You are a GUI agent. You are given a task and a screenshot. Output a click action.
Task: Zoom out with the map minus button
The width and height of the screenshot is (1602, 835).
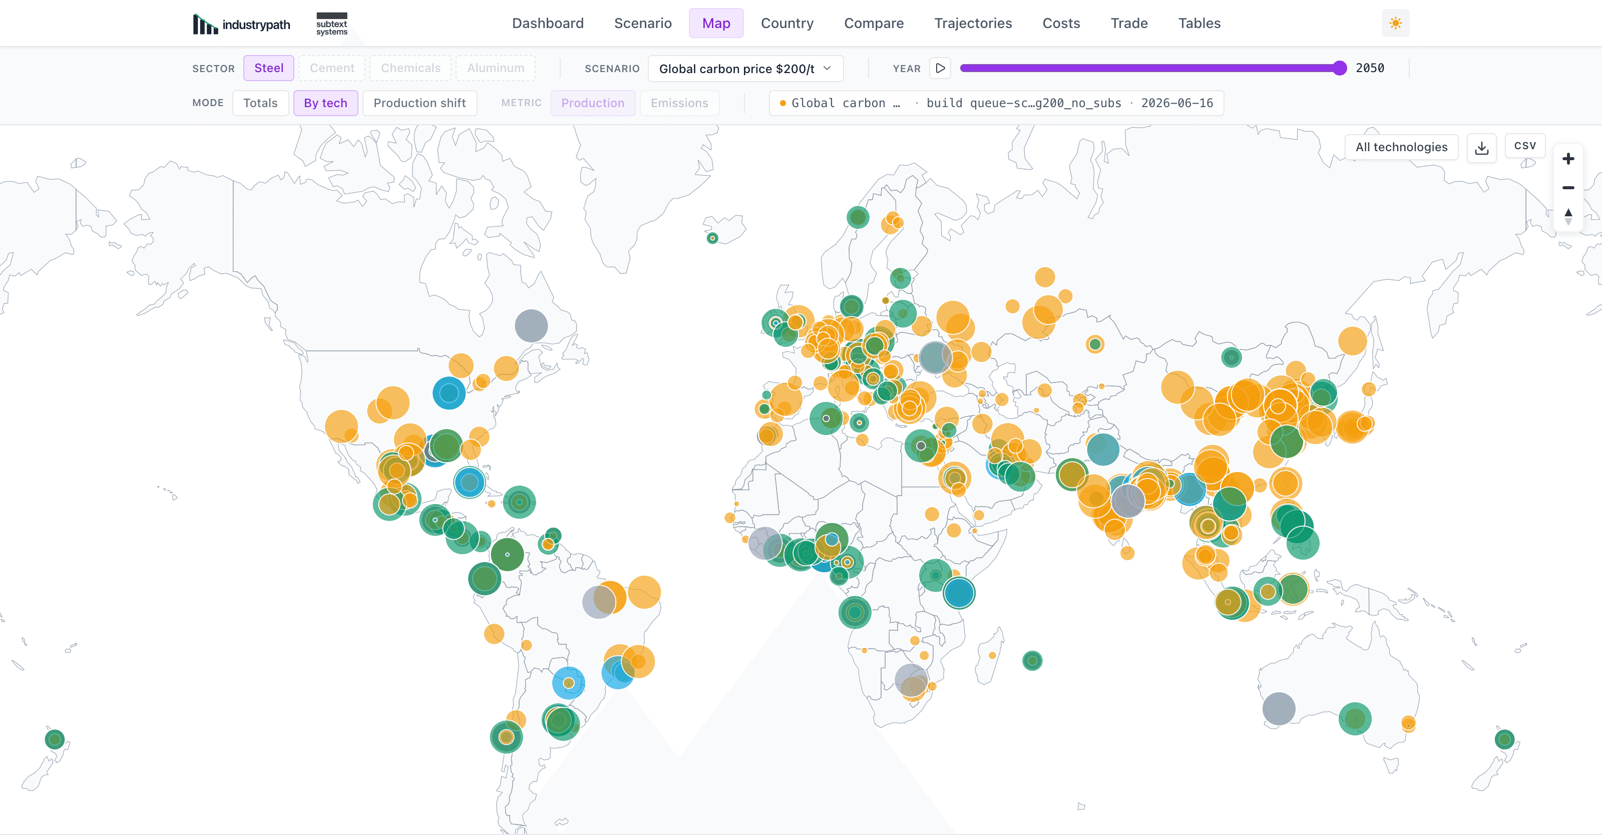(x=1568, y=188)
